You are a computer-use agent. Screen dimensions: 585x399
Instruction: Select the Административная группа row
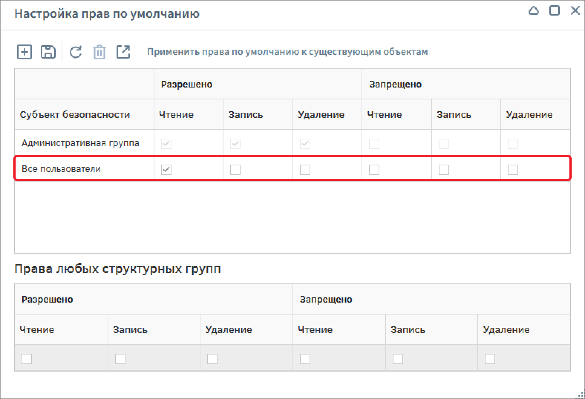[x=81, y=143]
